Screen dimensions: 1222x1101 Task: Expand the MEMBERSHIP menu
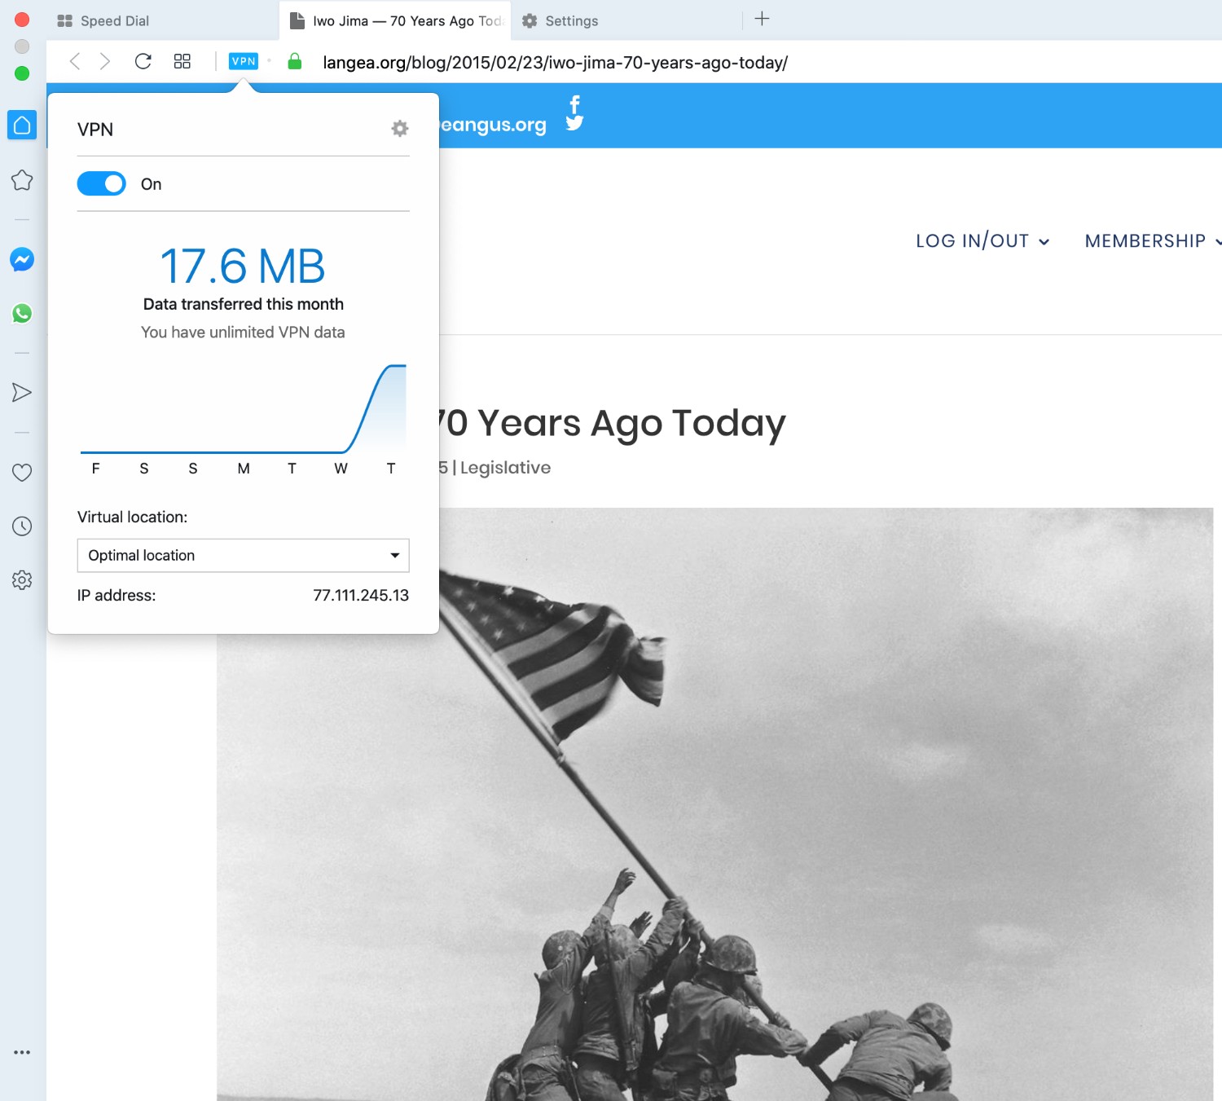[x=1153, y=241]
